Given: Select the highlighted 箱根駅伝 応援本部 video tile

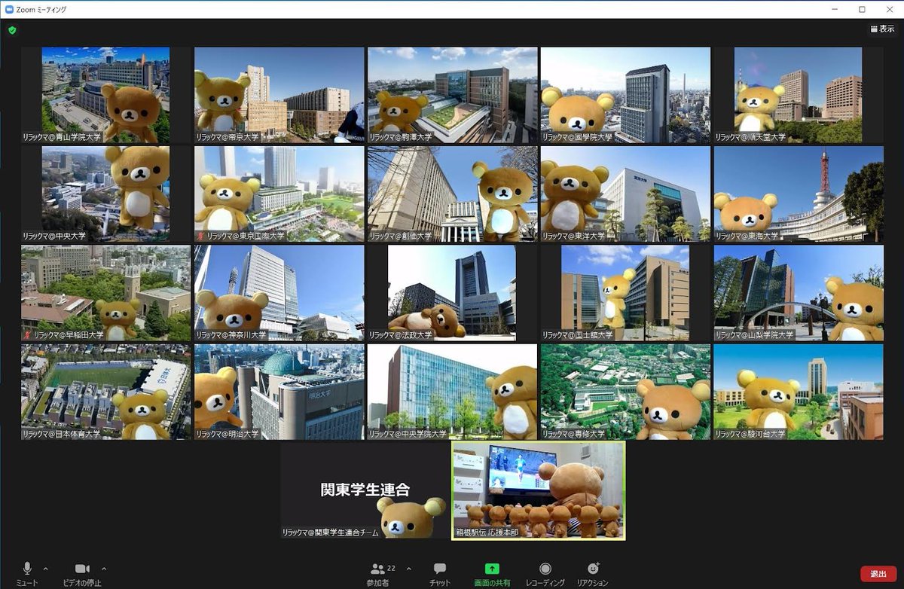Looking at the screenshot, I should click(x=539, y=490).
